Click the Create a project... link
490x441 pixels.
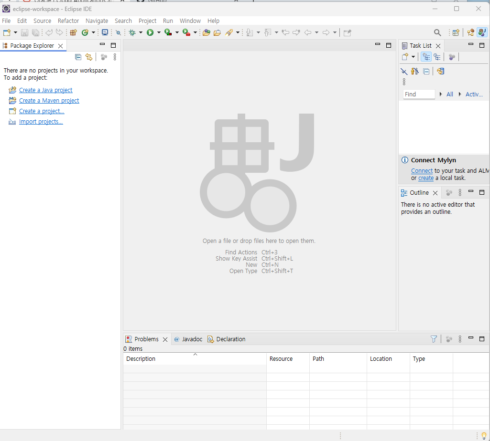42,111
